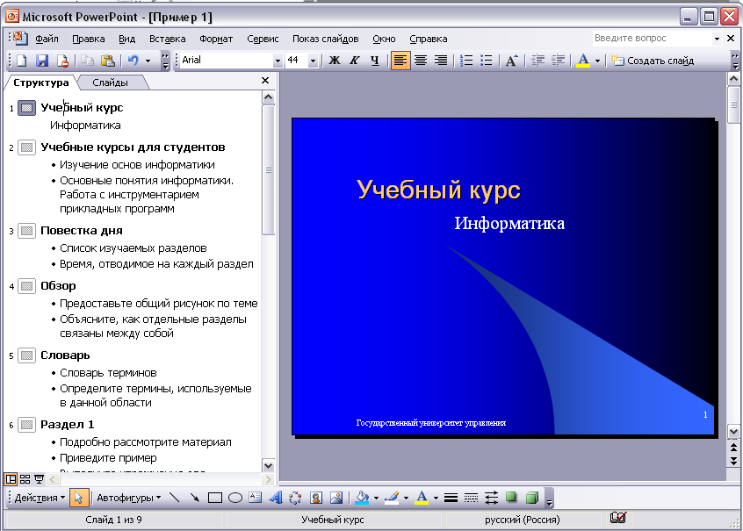Open the Действия drawing menu
Image resolution: width=743 pixels, height=531 pixels.
[x=40, y=498]
